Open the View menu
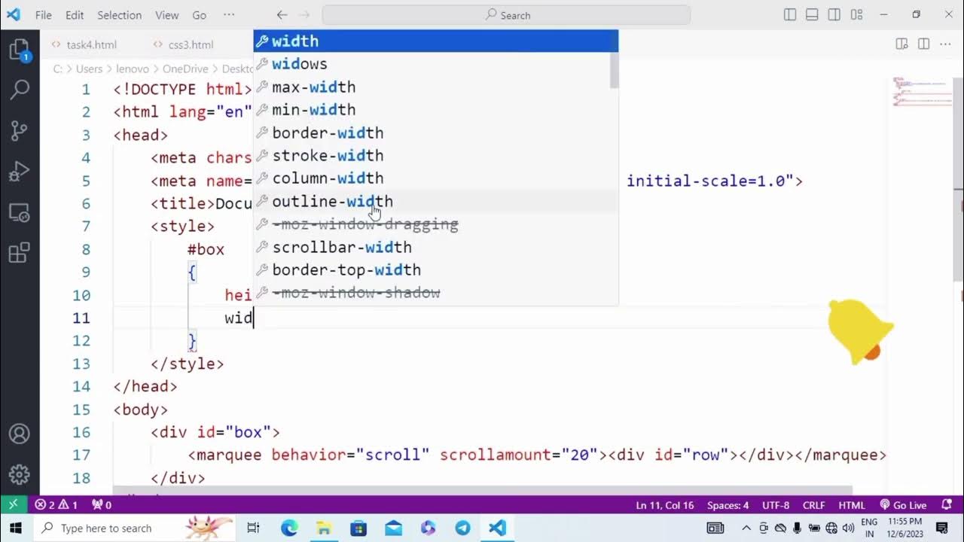Viewport: 964px width, 542px height. point(166,15)
